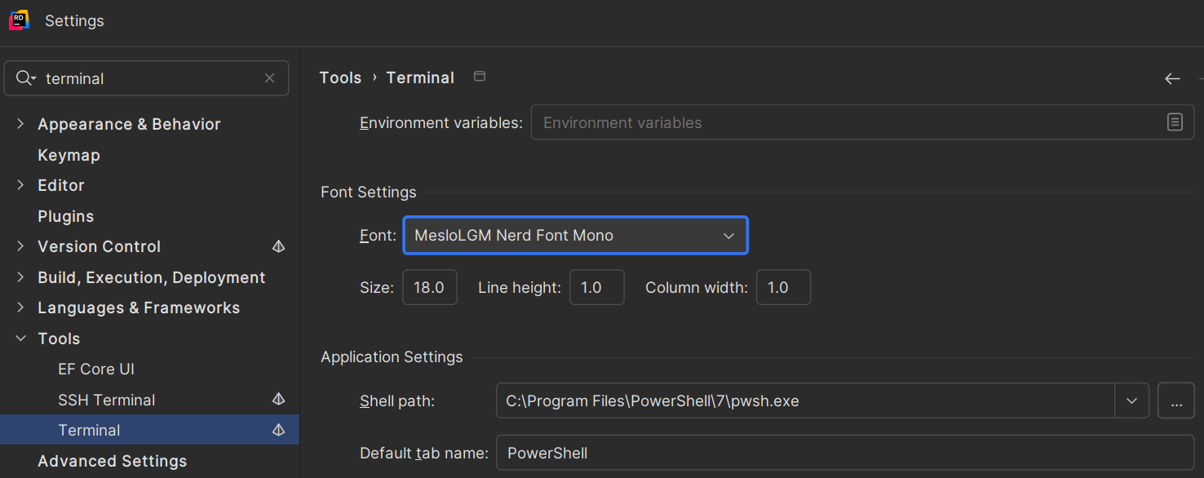This screenshot has width=1204, height=478.
Task: Collapse the Tools tree section
Action: (21, 339)
